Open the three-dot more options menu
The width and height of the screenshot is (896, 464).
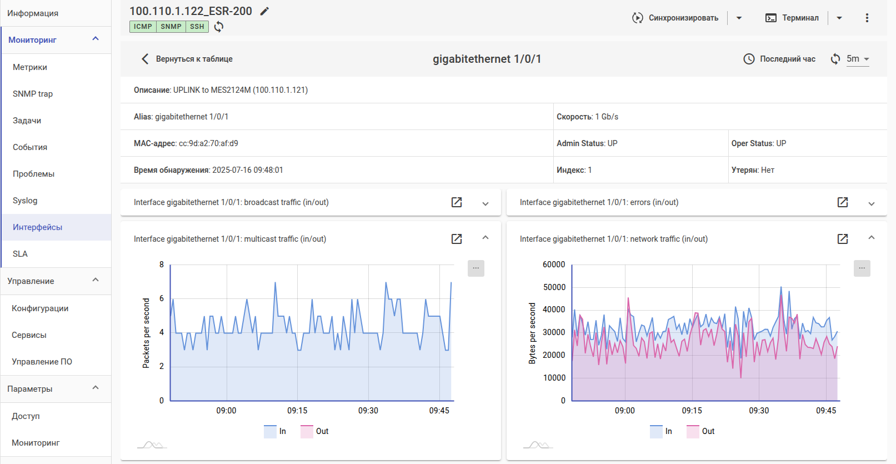coord(867,18)
